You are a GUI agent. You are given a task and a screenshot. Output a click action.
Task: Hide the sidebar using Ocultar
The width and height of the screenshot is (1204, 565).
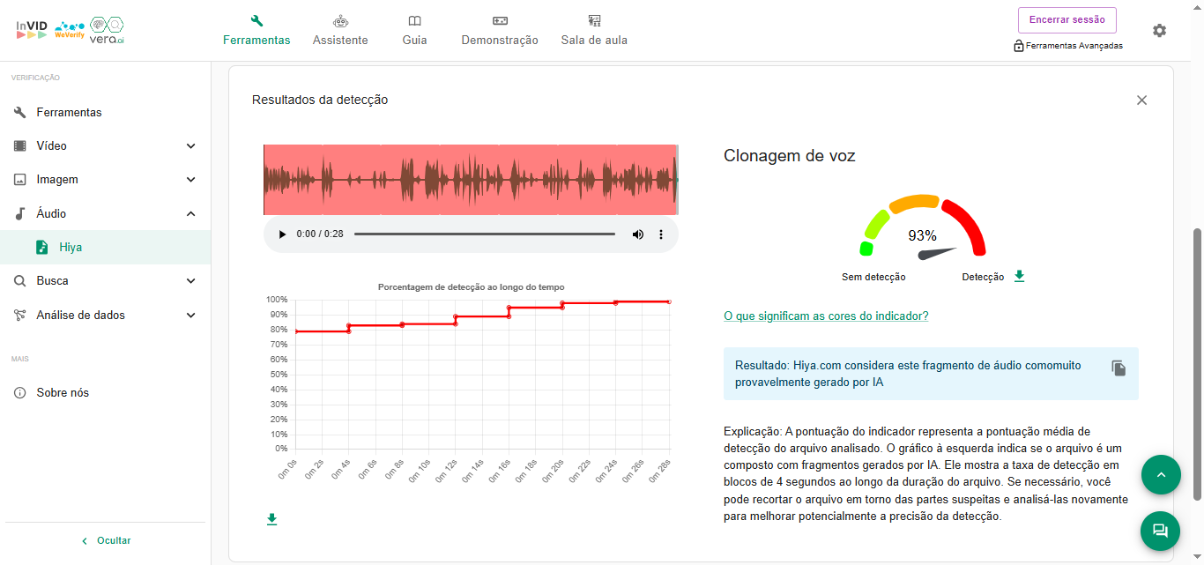coord(106,540)
